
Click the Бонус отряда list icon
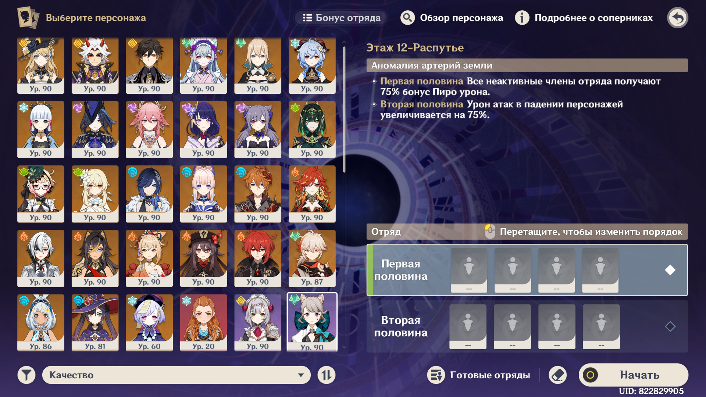coord(307,18)
